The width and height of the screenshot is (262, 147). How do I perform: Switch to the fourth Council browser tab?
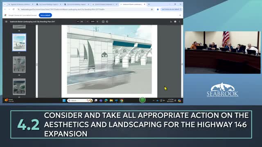[x=105, y=4]
